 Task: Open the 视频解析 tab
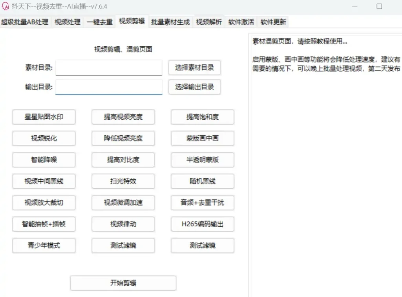click(x=209, y=22)
